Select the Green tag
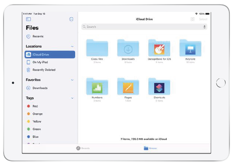 click(34, 129)
